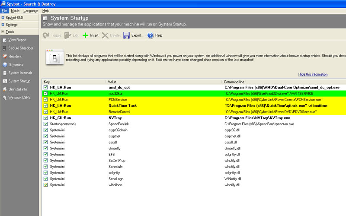The height and width of the screenshot is (216, 346).
Task: Open the IE tweaks tool
Action: pos(16,65)
